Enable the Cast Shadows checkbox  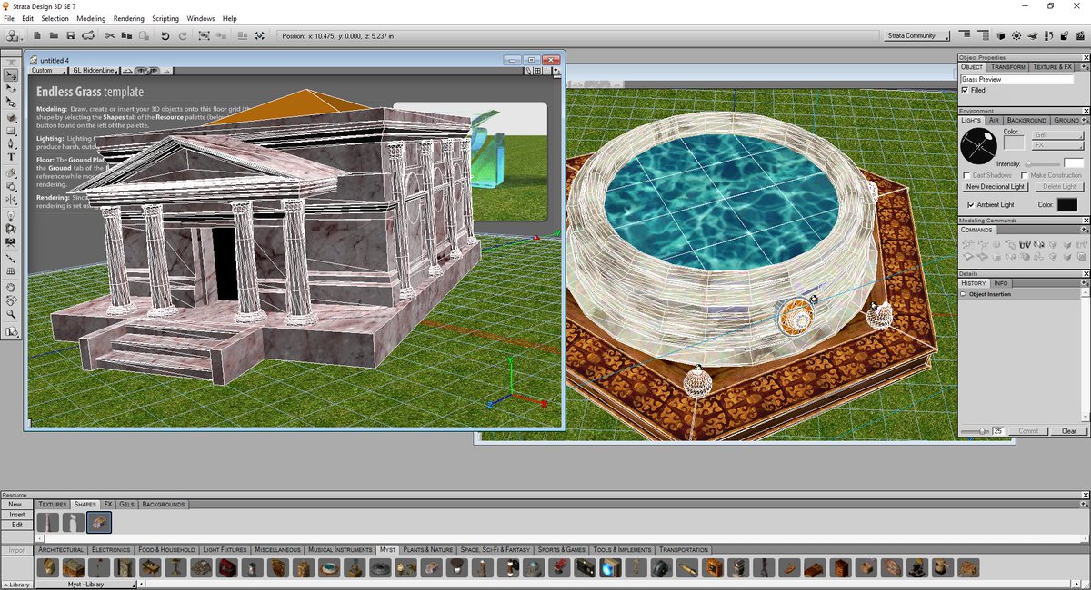[x=966, y=175]
